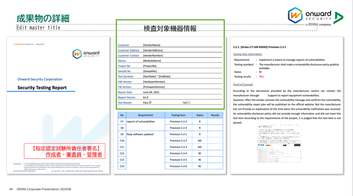Viewport: 353px width, 196px height.
Task: Click the Test Duration field label
Action: [125, 76]
